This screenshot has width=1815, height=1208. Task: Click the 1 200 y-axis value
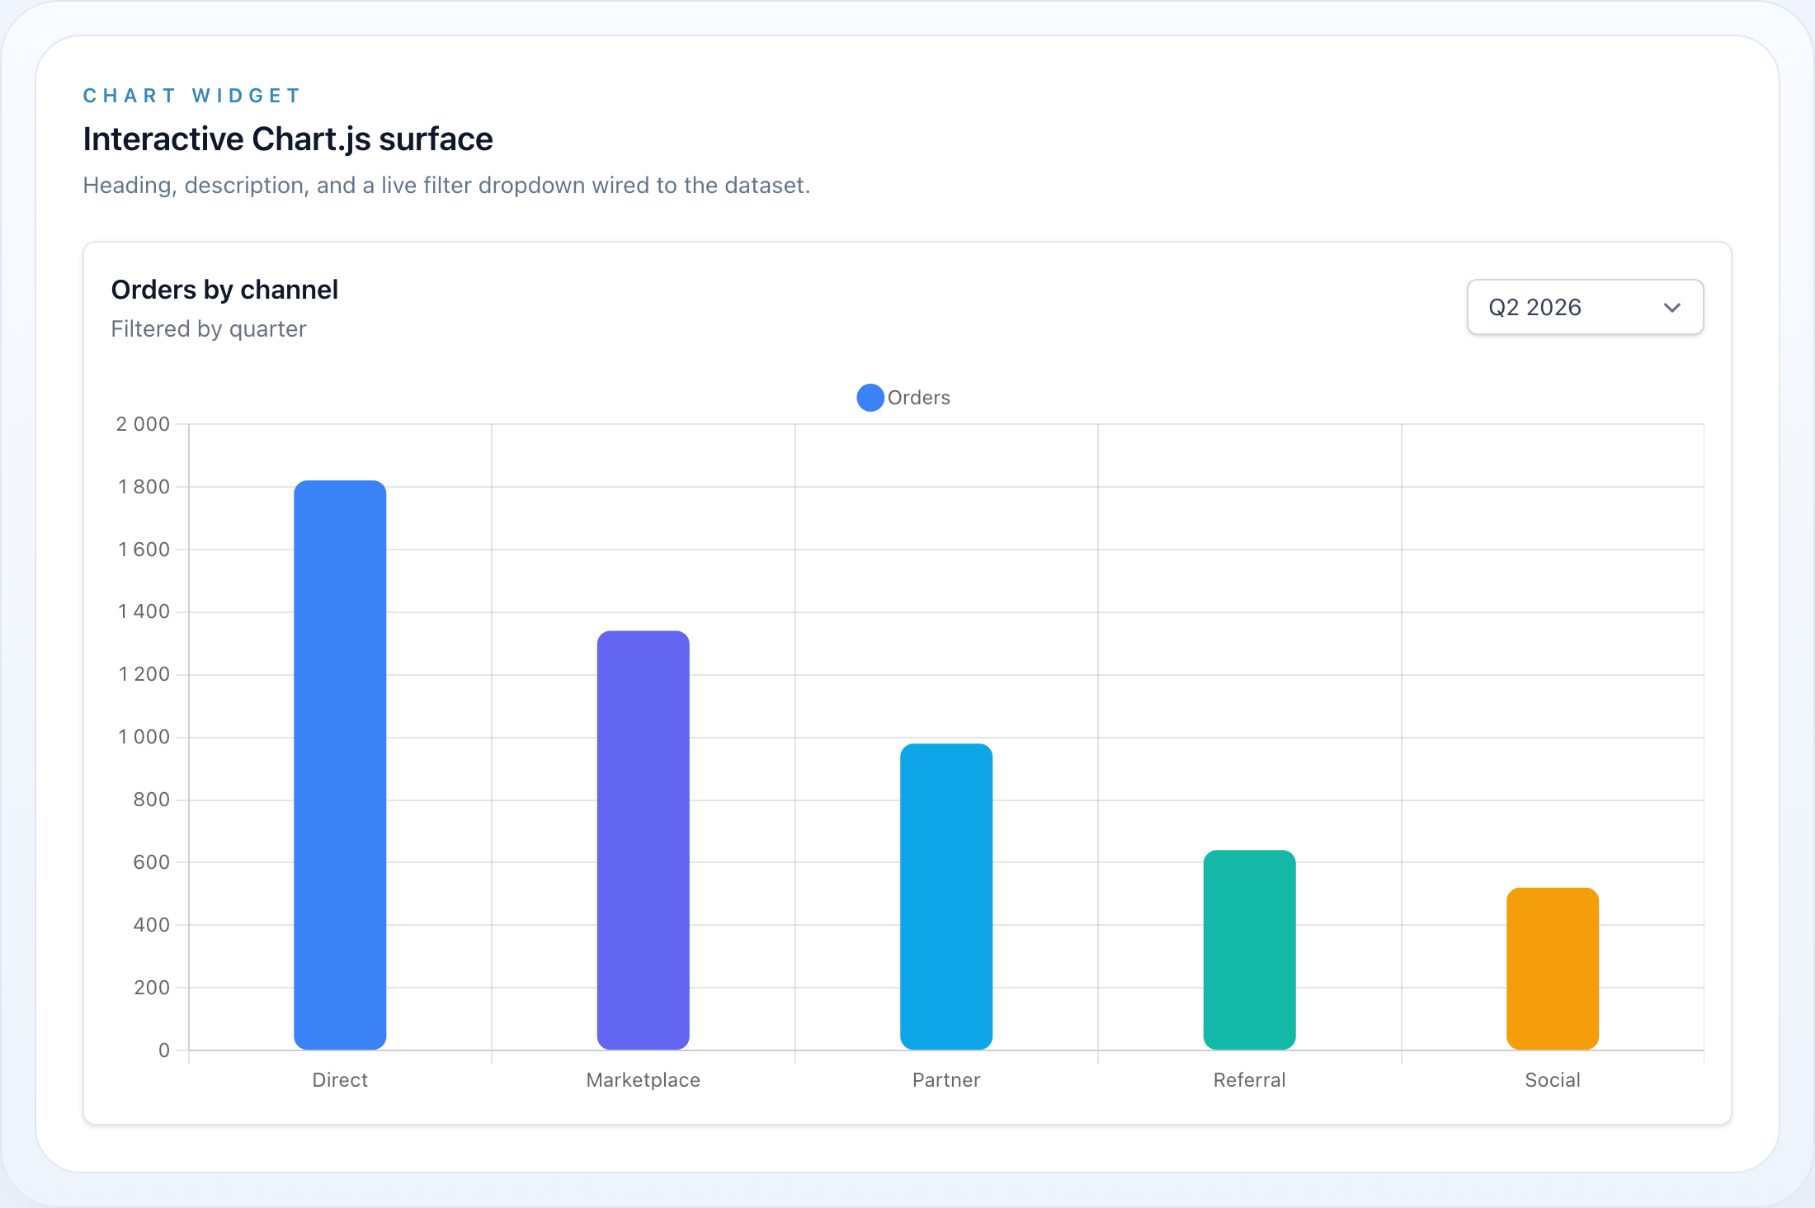tap(144, 674)
